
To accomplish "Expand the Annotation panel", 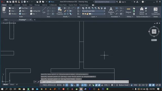I will 115,17.
